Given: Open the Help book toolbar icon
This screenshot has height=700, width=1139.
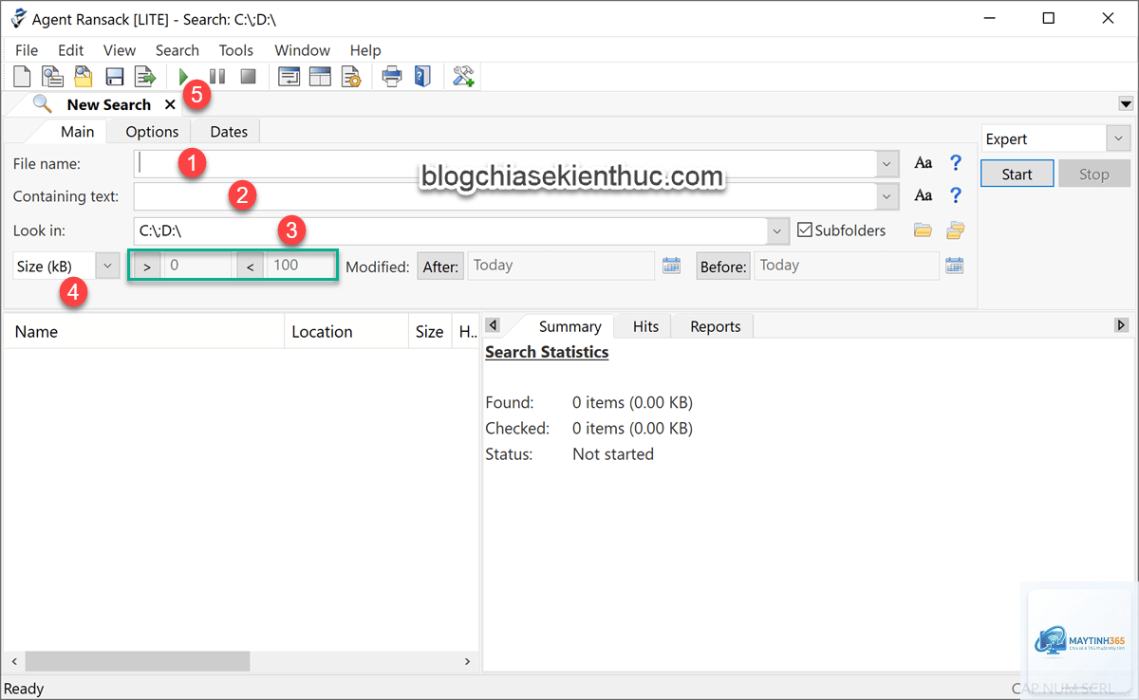Looking at the screenshot, I should 422,77.
